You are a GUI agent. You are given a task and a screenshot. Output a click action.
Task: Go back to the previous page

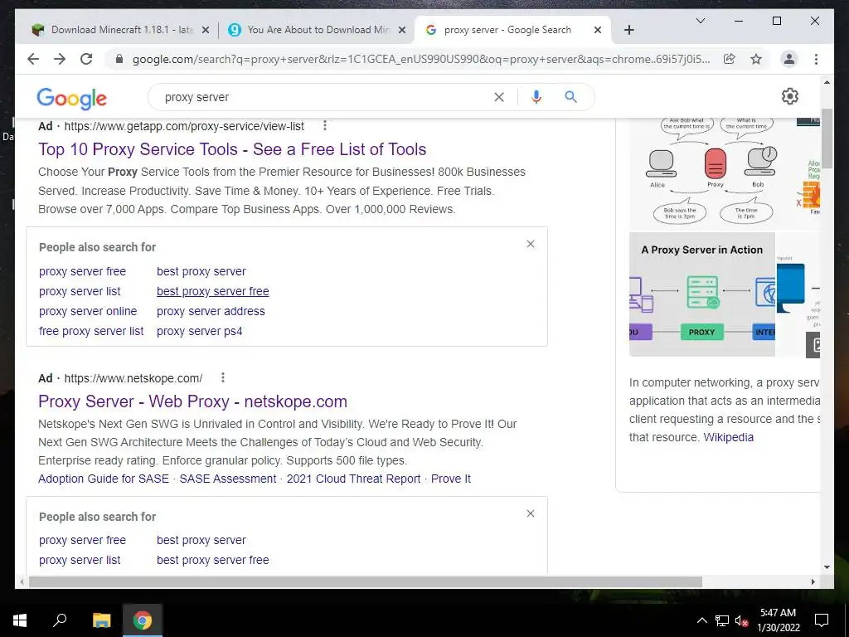click(33, 59)
